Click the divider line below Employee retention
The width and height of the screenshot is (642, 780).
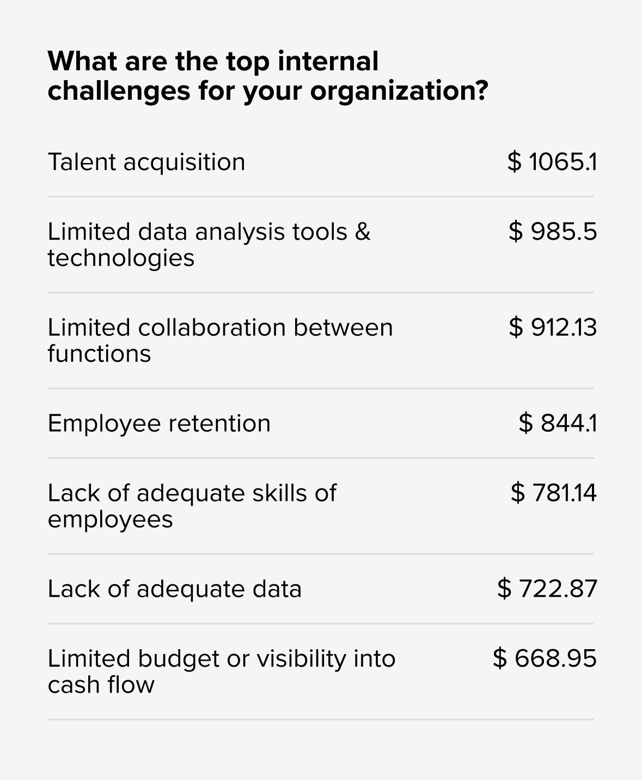point(320,458)
